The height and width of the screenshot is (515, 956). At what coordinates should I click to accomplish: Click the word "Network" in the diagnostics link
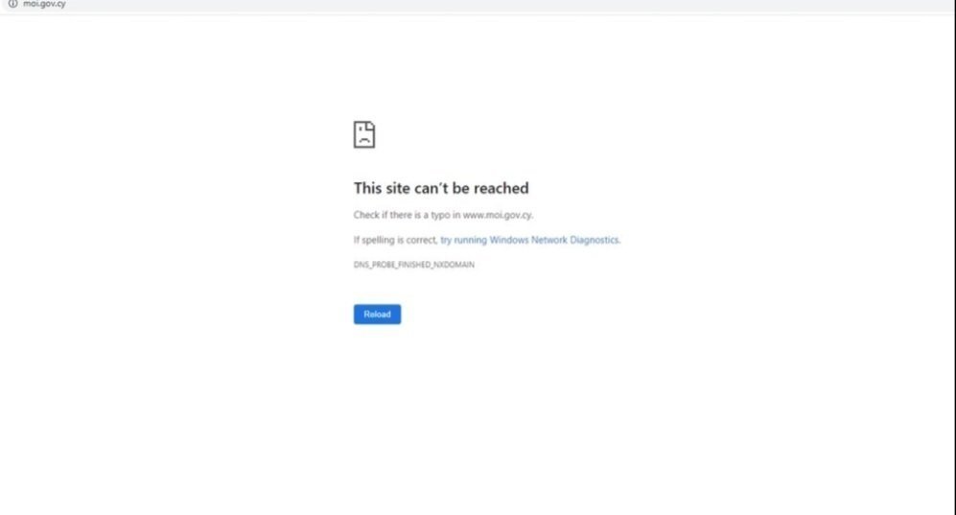point(549,240)
